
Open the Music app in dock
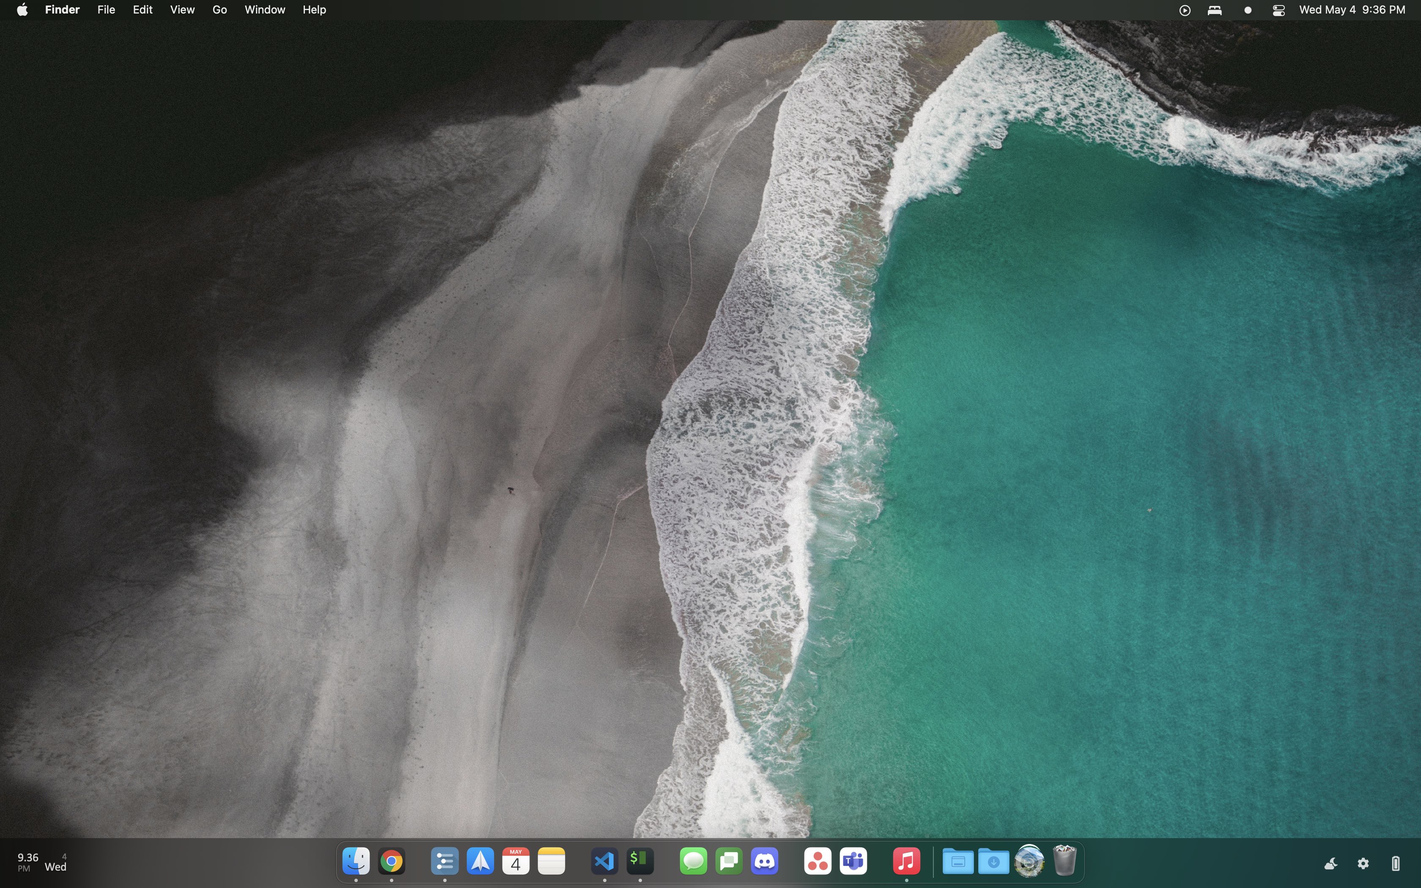[906, 862]
